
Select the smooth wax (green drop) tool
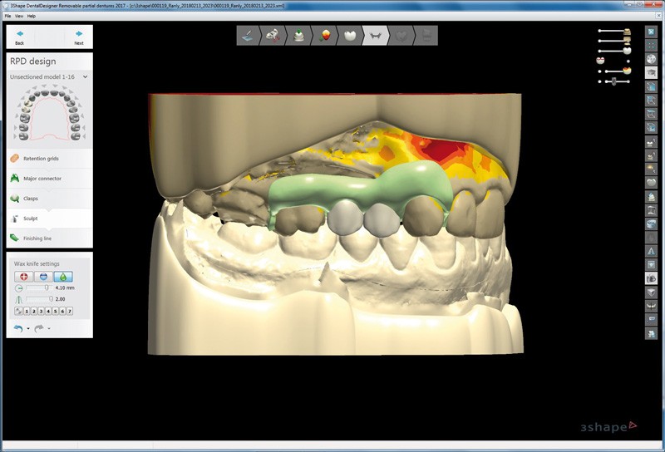tap(63, 277)
